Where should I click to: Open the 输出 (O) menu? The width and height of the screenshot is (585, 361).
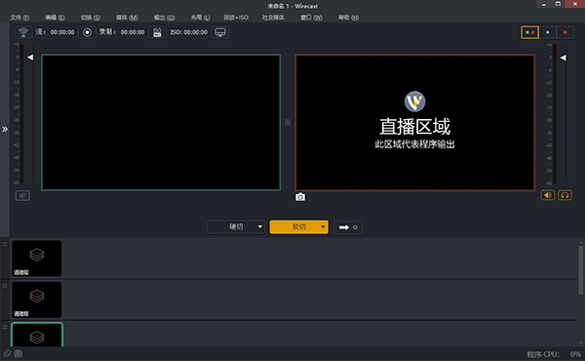click(x=164, y=18)
